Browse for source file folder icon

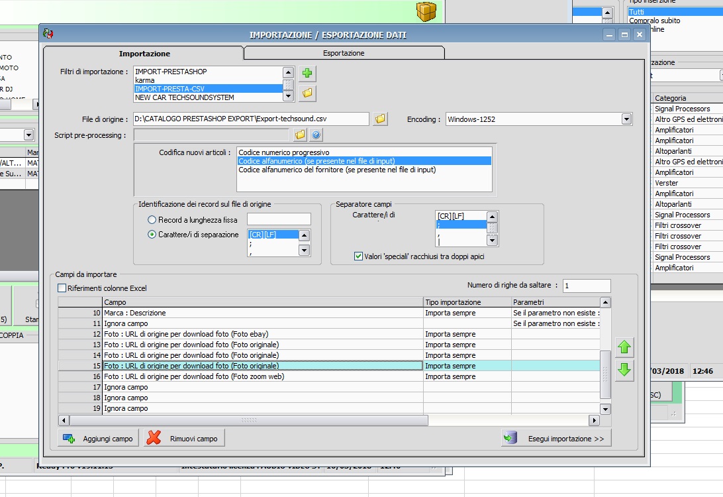pyautogui.click(x=380, y=119)
